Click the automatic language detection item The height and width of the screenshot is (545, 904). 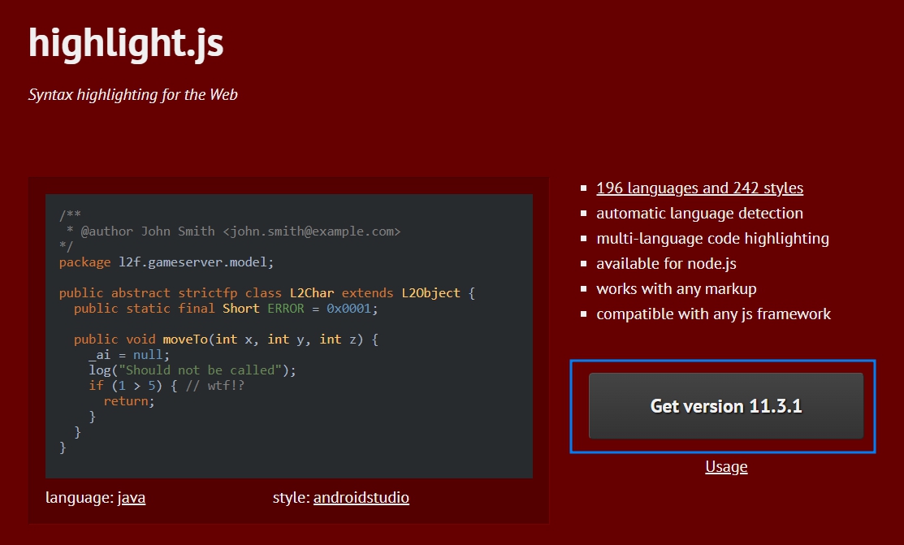tap(699, 214)
